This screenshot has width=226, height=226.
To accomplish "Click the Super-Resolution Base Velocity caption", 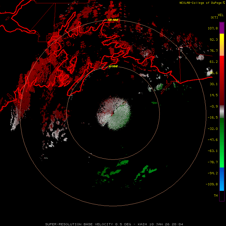I will click(x=114, y=224).
